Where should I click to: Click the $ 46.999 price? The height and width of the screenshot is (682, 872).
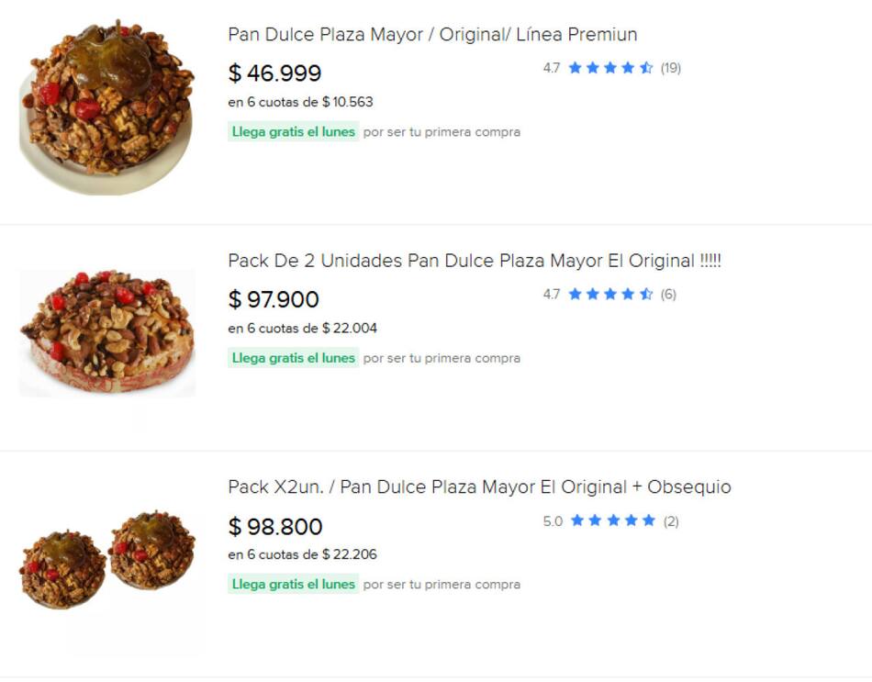[x=274, y=73]
